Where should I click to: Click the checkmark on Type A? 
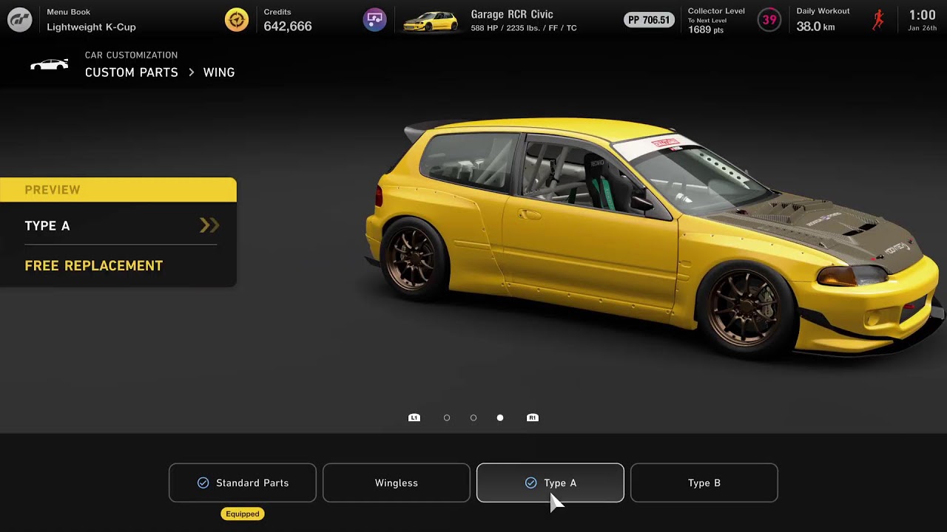coord(530,482)
